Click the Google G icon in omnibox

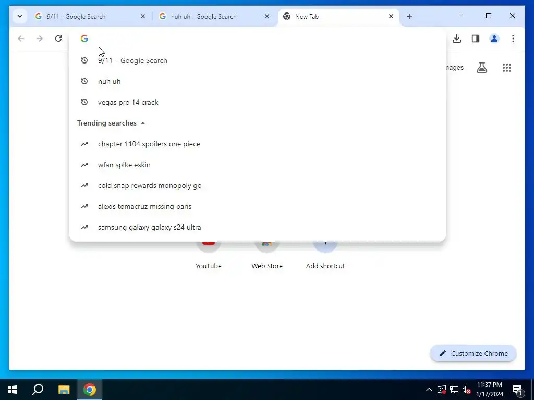point(84,39)
